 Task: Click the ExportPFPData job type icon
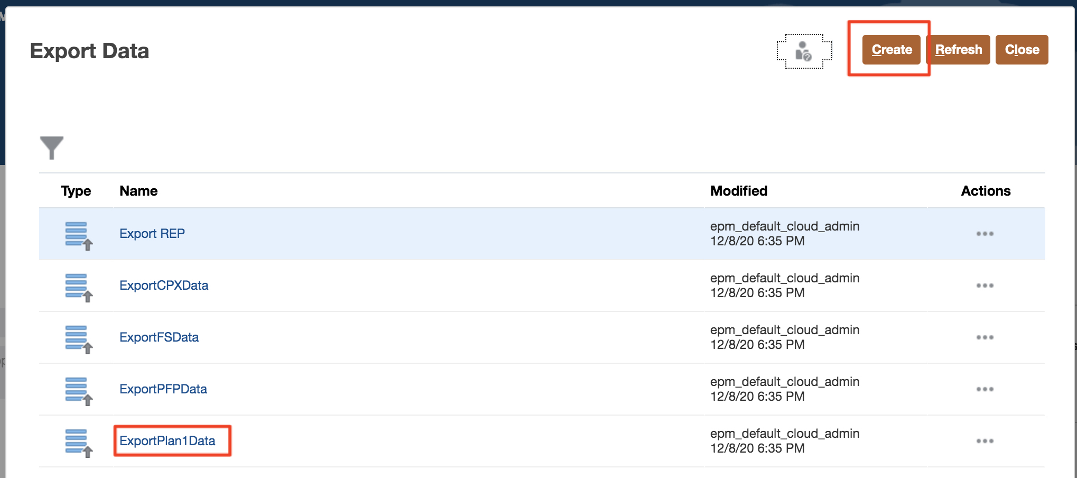coord(78,391)
